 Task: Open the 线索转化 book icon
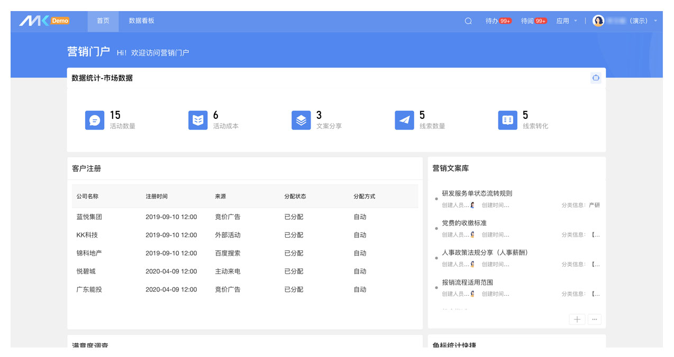507,120
